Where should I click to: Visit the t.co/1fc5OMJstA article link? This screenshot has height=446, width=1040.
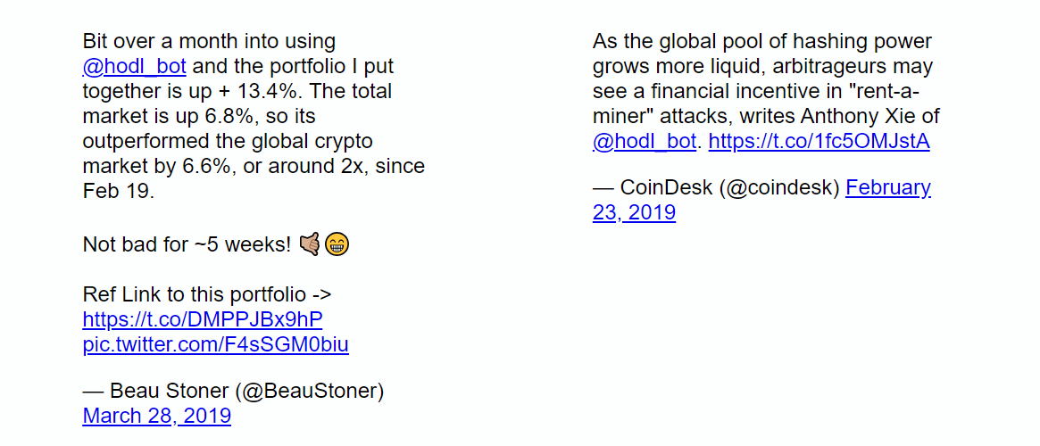(820, 142)
